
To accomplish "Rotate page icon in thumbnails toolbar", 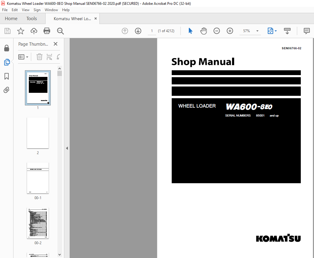I will [58, 57].
